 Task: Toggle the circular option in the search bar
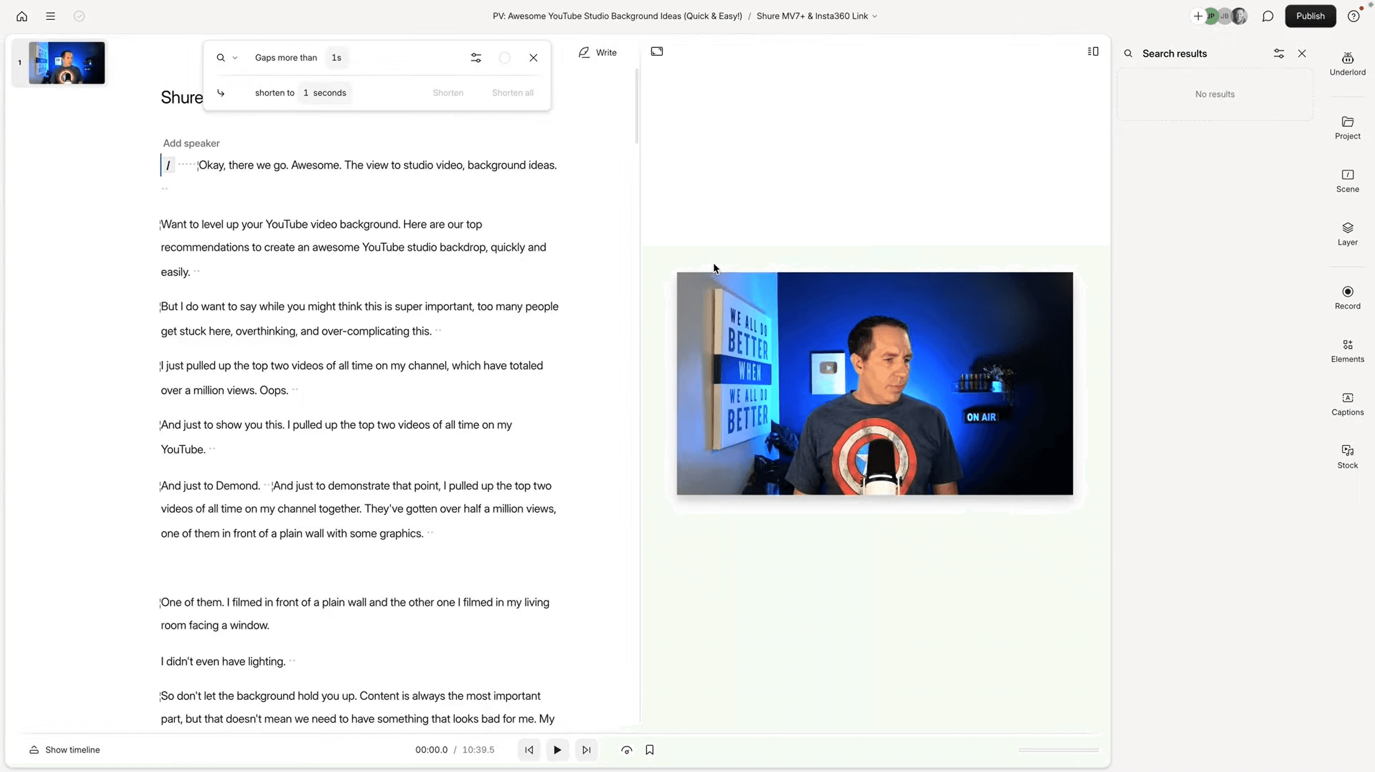point(504,58)
